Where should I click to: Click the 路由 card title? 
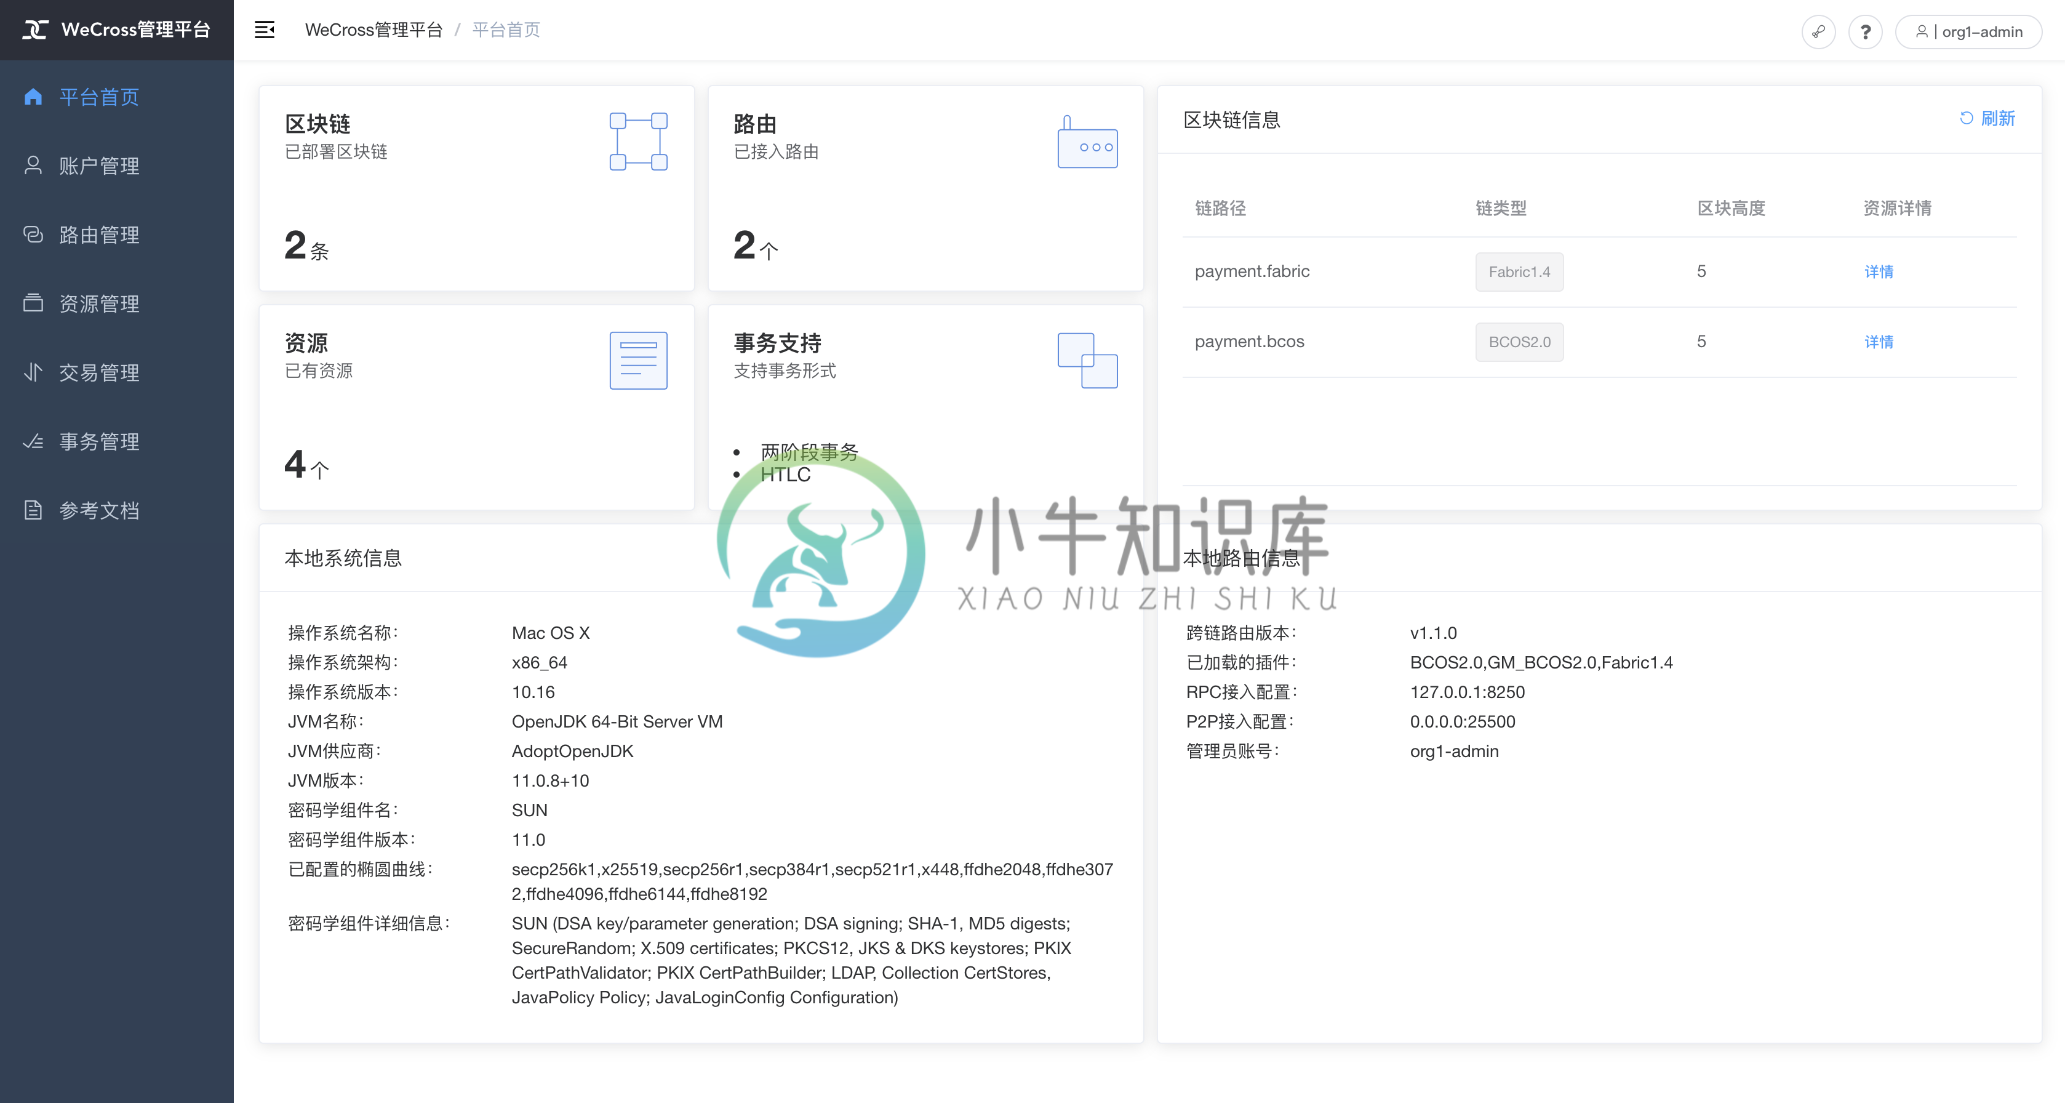click(x=755, y=124)
